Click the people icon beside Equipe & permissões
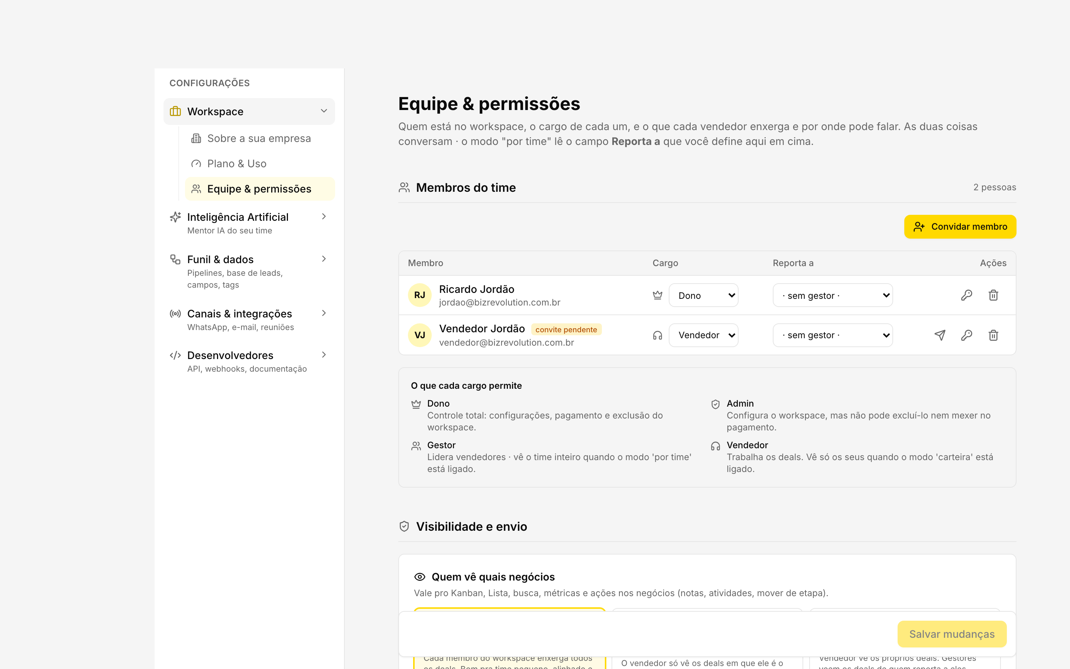 [x=196, y=189]
